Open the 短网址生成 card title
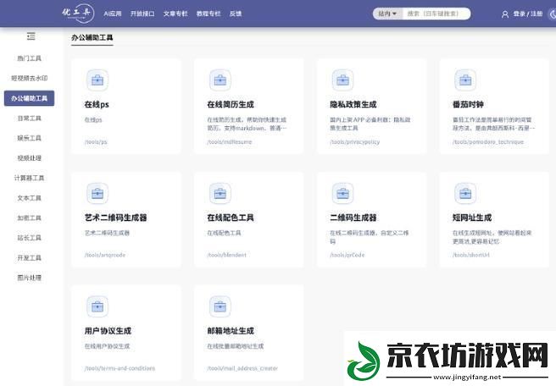This screenshot has height=386, width=556. pyautogui.click(x=472, y=218)
